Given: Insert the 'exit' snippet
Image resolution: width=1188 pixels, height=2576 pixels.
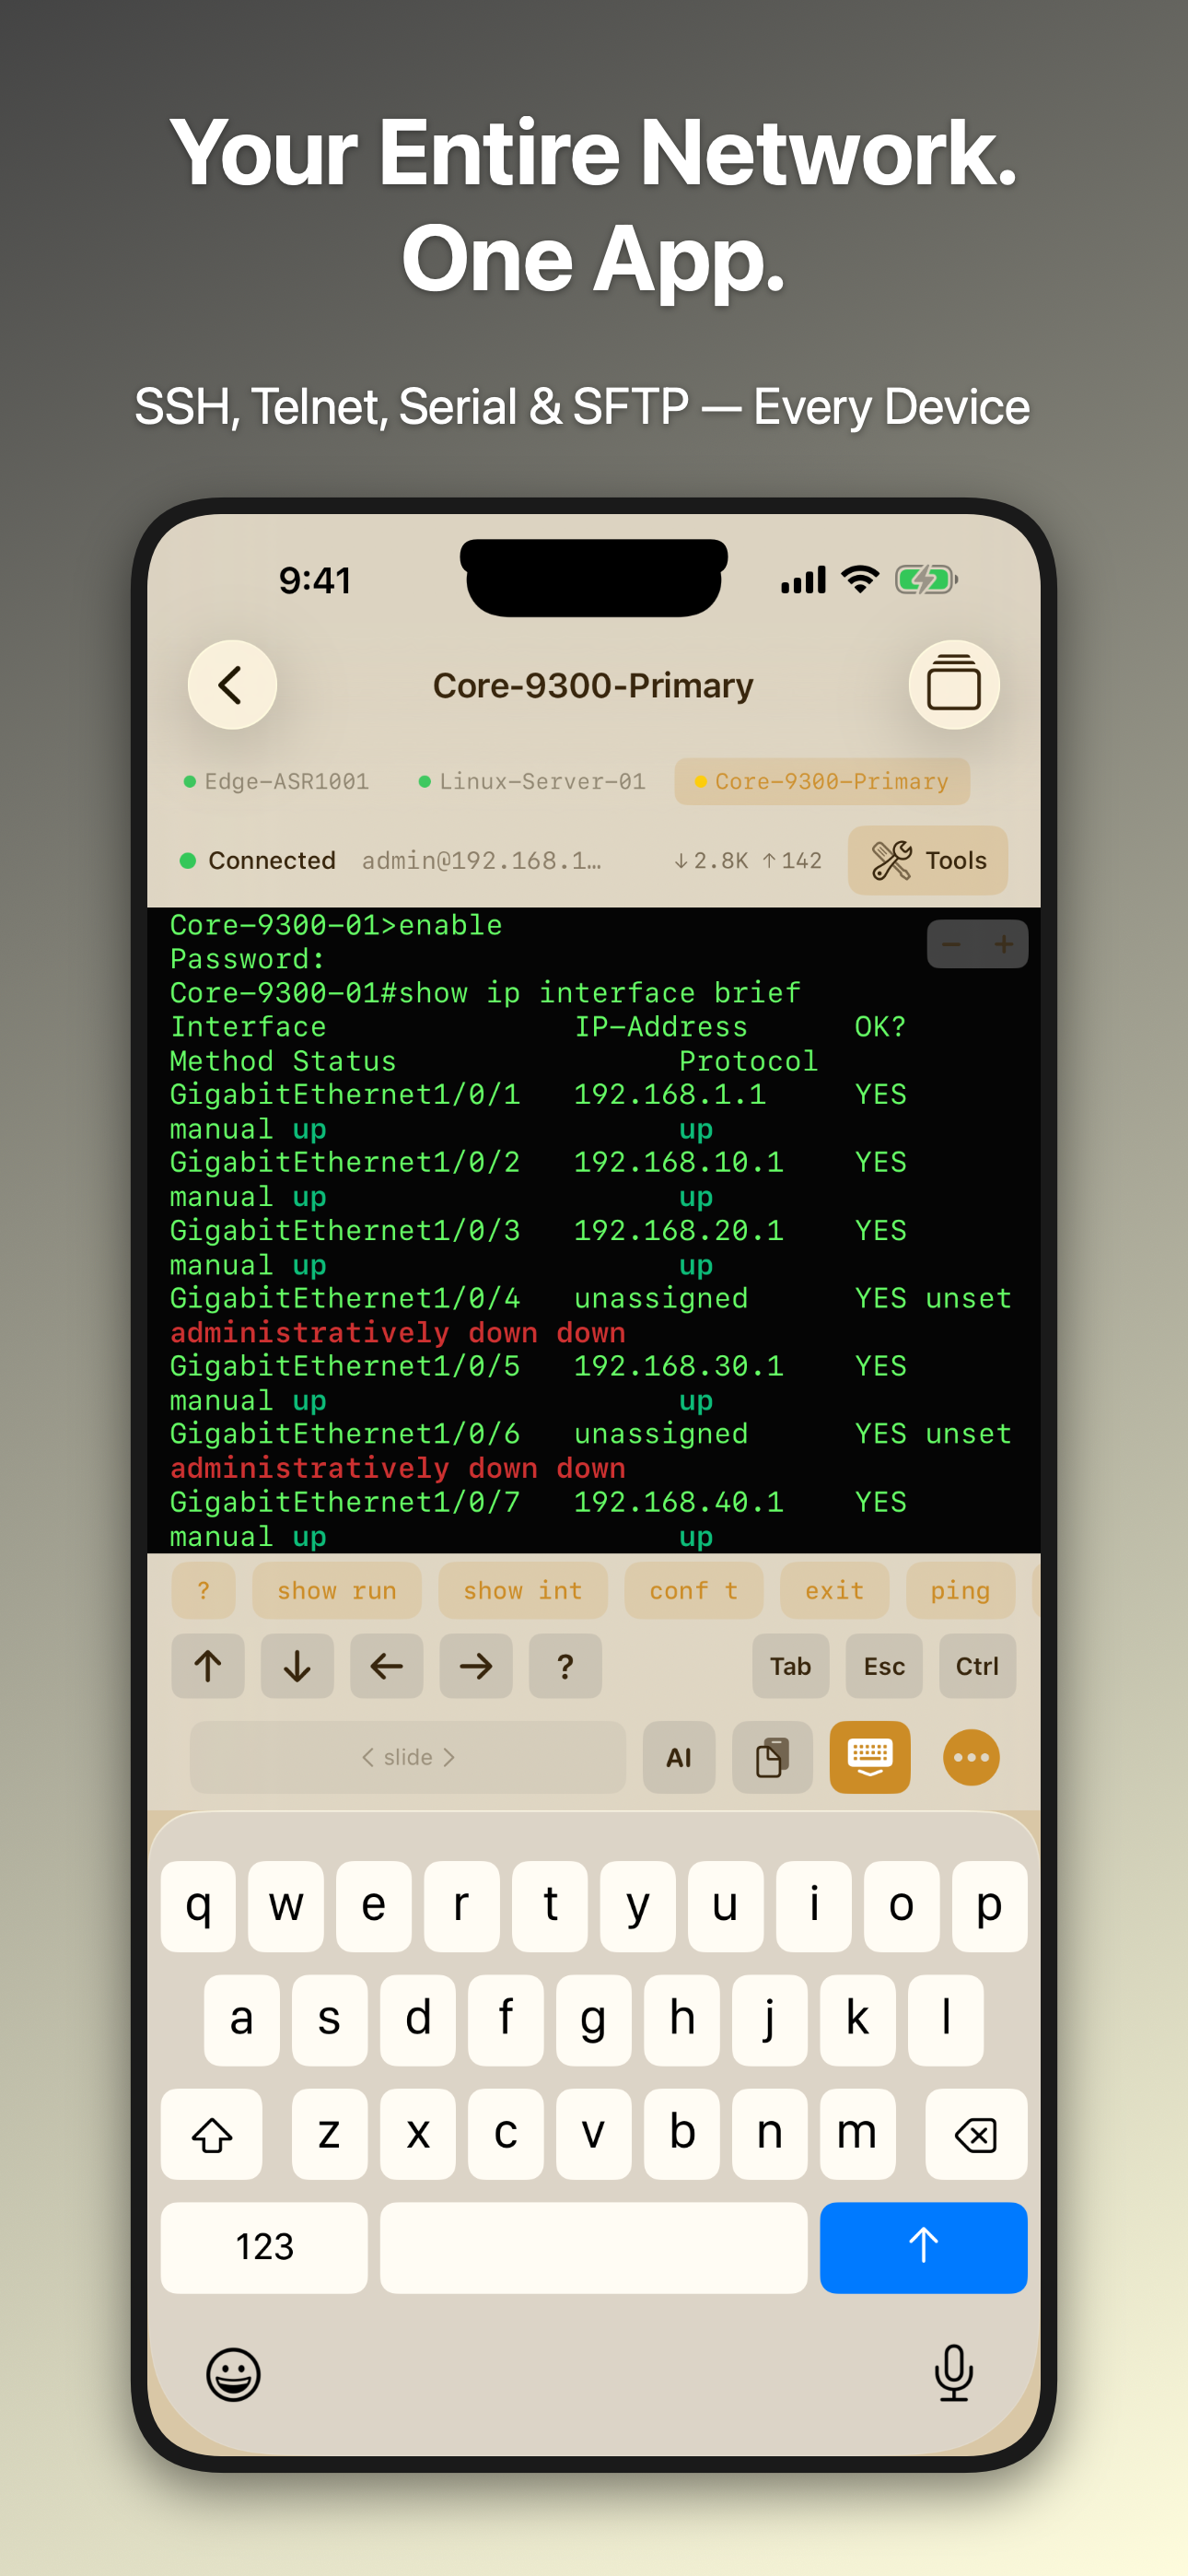Looking at the screenshot, I should [834, 1590].
